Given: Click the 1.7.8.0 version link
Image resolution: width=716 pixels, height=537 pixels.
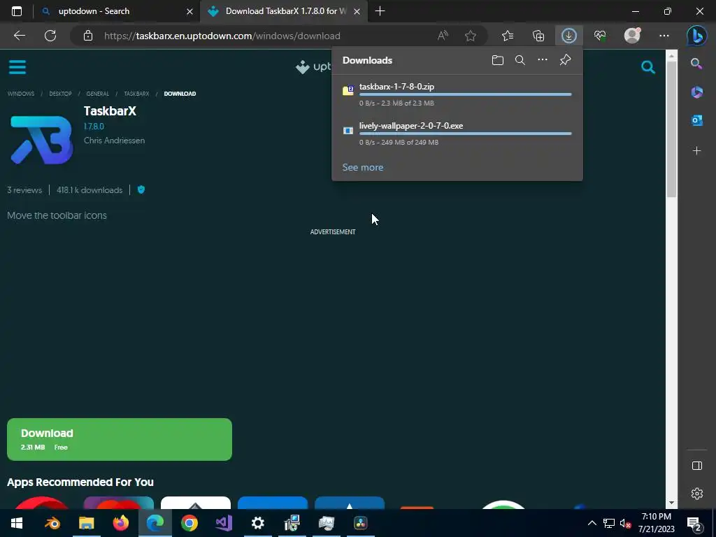Looking at the screenshot, I should [94, 127].
